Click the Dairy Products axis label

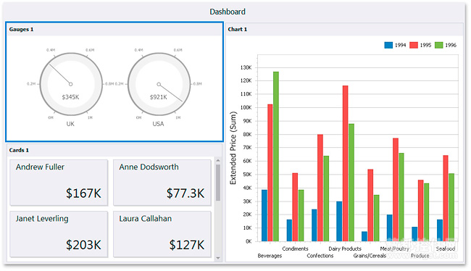[345, 249]
